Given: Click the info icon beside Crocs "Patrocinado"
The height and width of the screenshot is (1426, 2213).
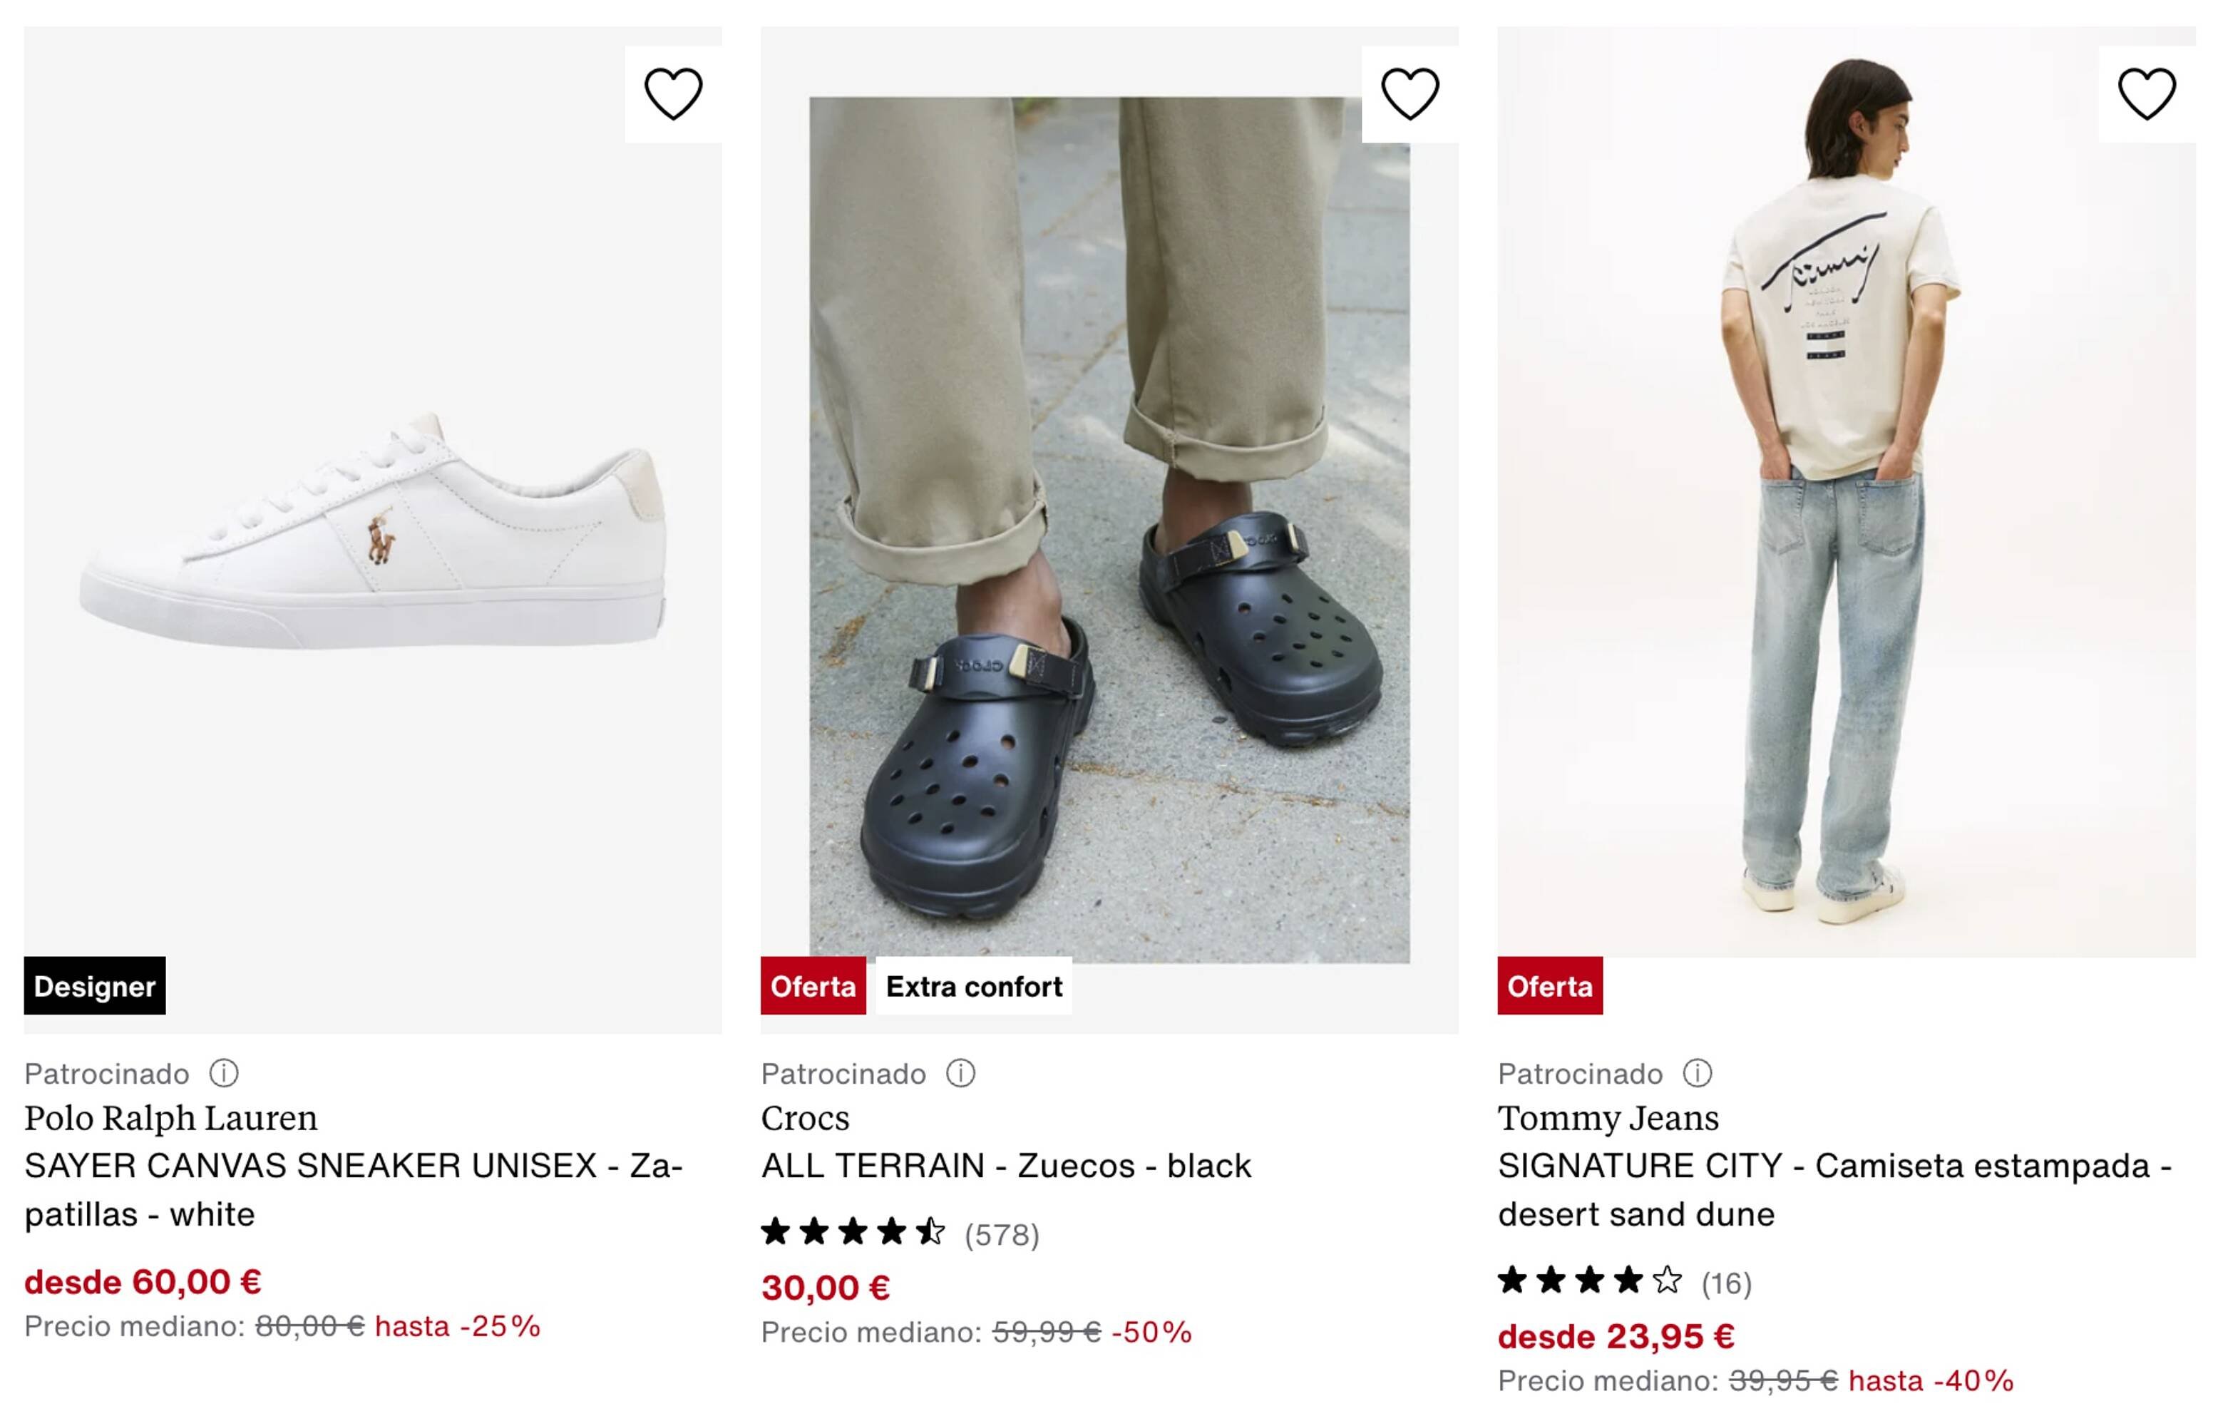Looking at the screenshot, I should 960,1074.
